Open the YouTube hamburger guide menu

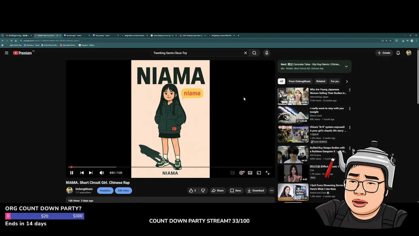point(7,53)
